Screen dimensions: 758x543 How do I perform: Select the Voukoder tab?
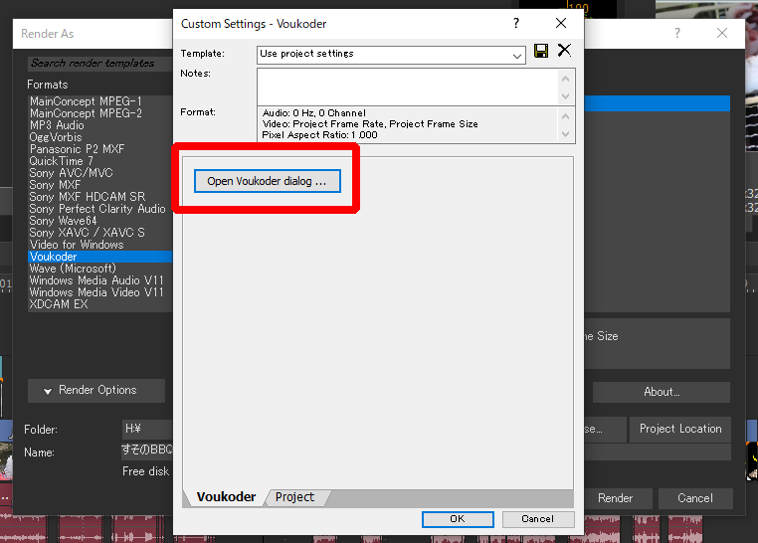(x=226, y=497)
